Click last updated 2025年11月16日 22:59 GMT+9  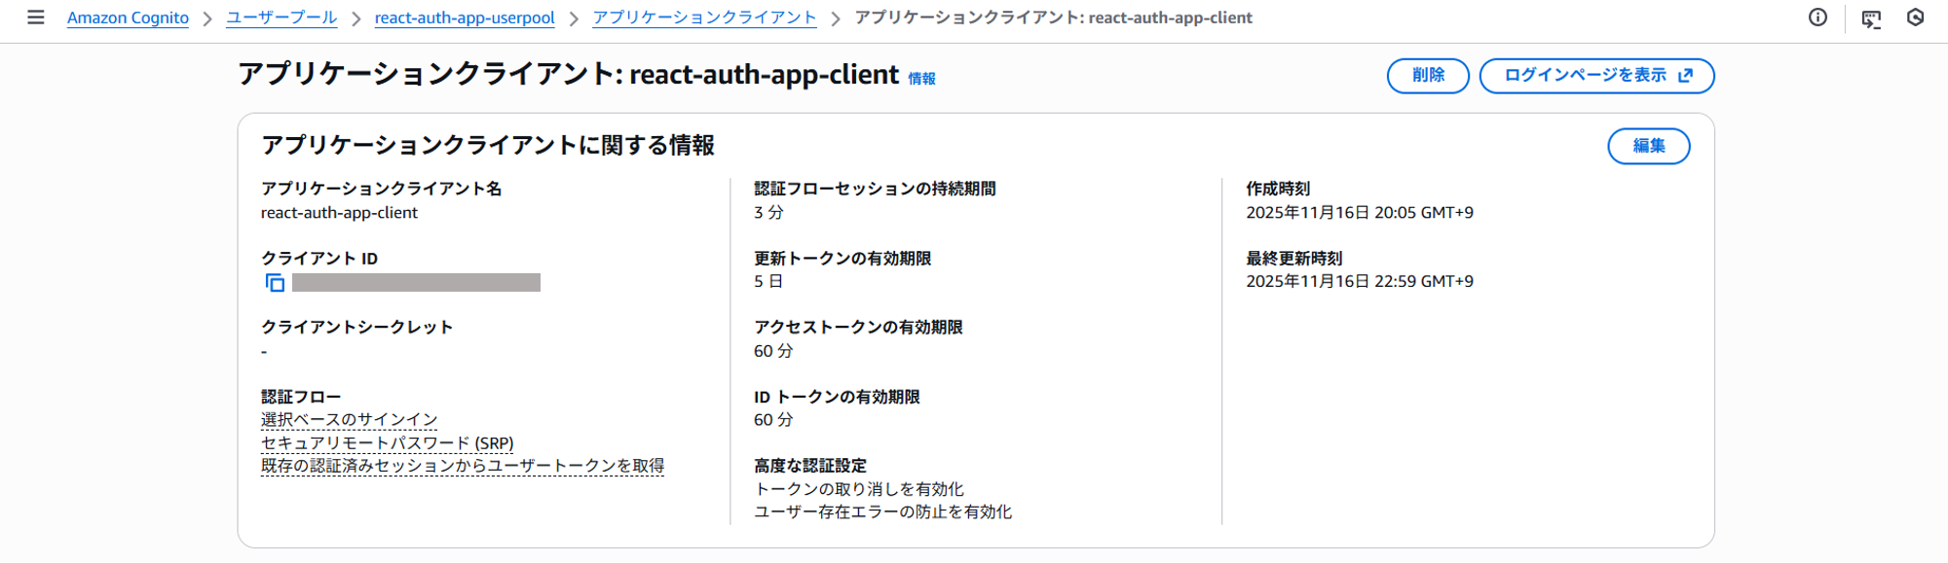tap(1360, 281)
